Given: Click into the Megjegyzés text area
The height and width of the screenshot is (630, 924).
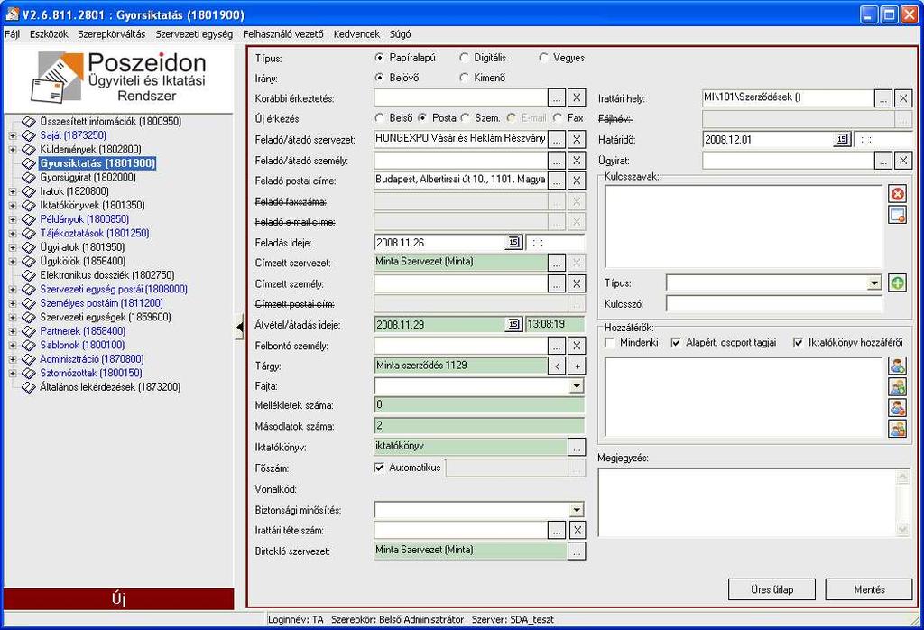Looking at the screenshot, I should pyautogui.click(x=747, y=503).
